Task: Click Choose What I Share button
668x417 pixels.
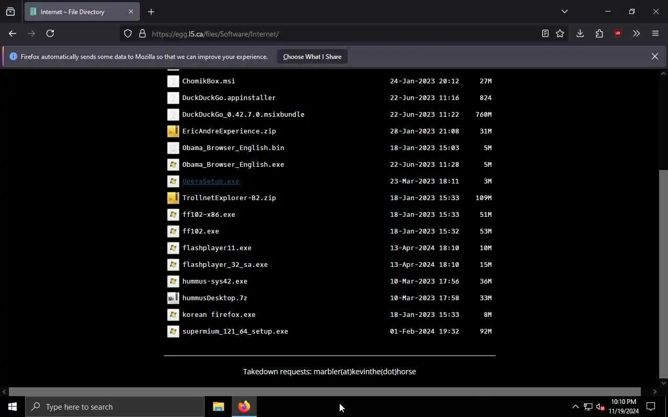Action: [312, 57]
